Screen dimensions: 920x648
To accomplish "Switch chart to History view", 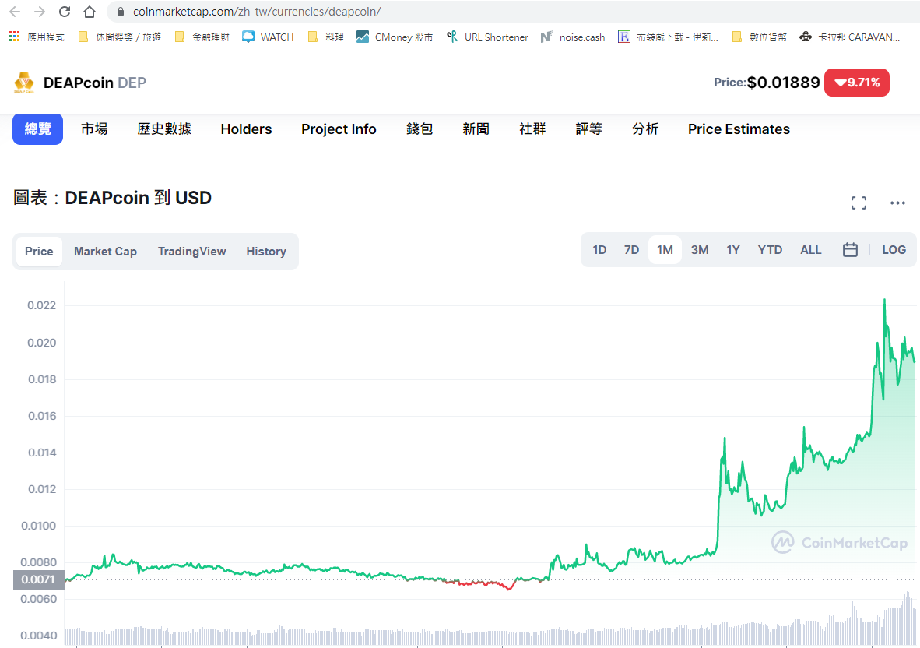I will pyautogui.click(x=266, y=252).
